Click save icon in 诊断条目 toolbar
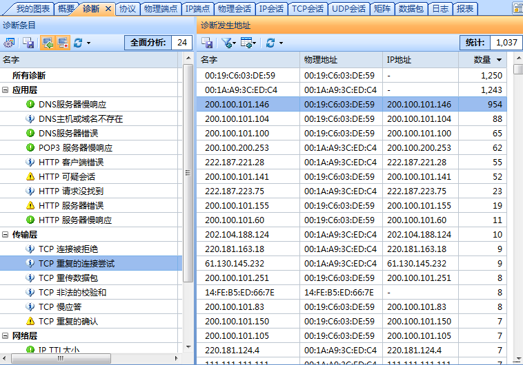The height and width of the screenshot is (365, 523). click(28, 43)
